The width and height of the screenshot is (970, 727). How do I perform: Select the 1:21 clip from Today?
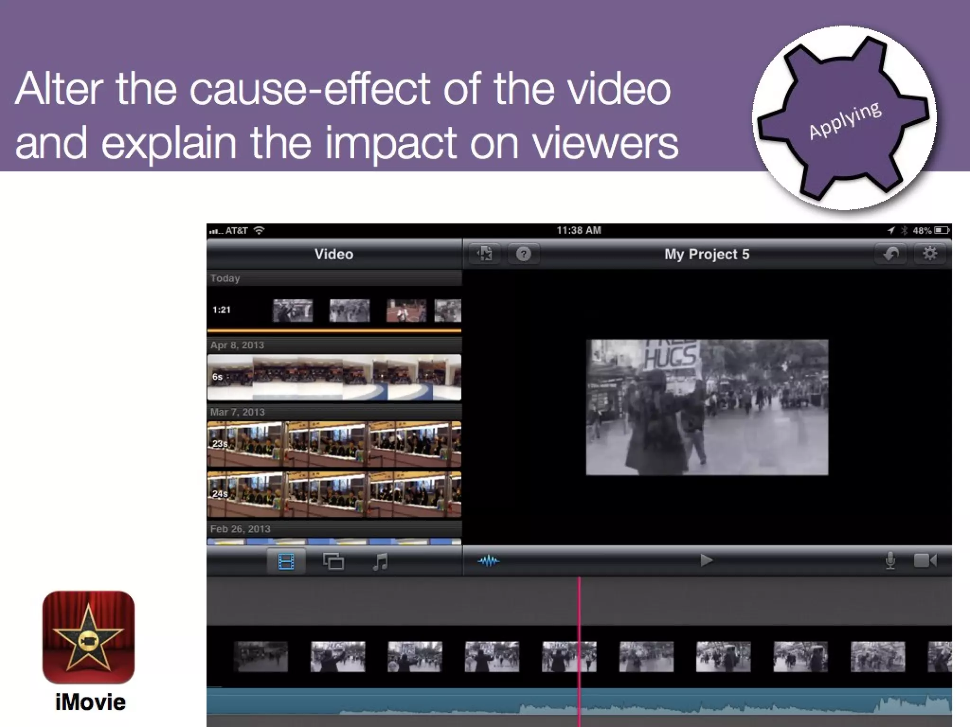(334, 310)
